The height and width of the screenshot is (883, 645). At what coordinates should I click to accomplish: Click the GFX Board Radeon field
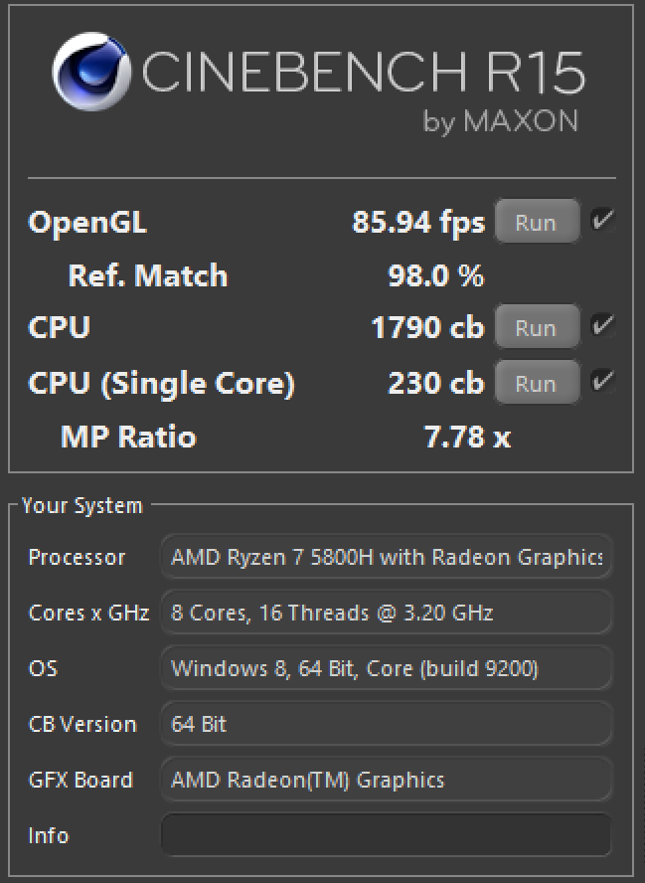tap(386, 780)
